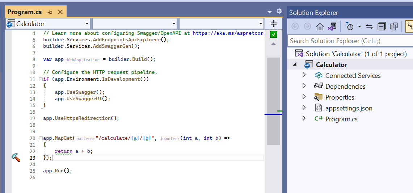Screen dimensions: 413x193
Task: Open the editor settings gear icon
Action: pos(279,11)
